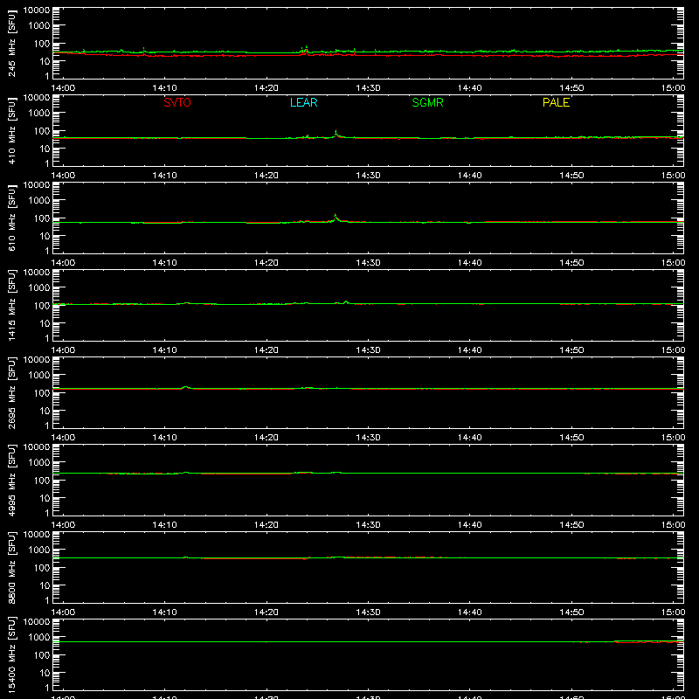Click the 14:20 tick label under 610 MHz plot
The height and width of the screenshot is (699, 699).
[266, 263]
